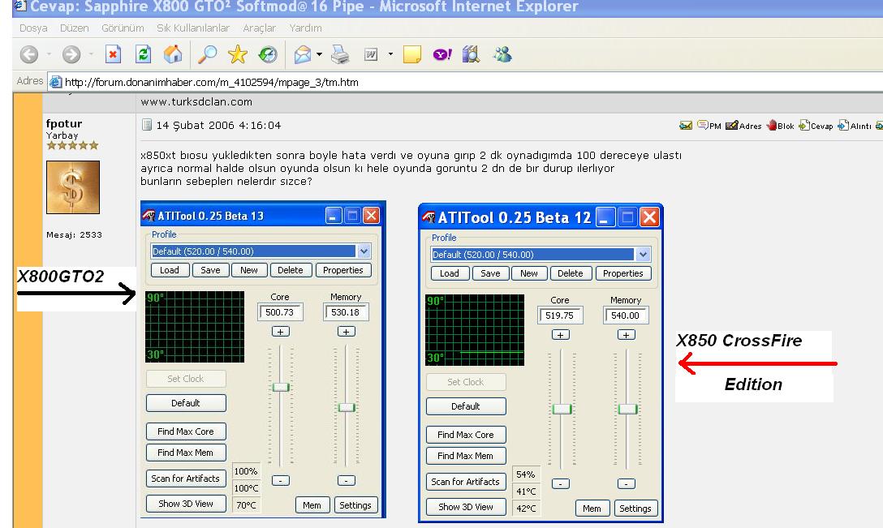Open the Profile dropdown in Beta 13 window
The width and height of the screenshot is (883, 528).
point(364,251)
